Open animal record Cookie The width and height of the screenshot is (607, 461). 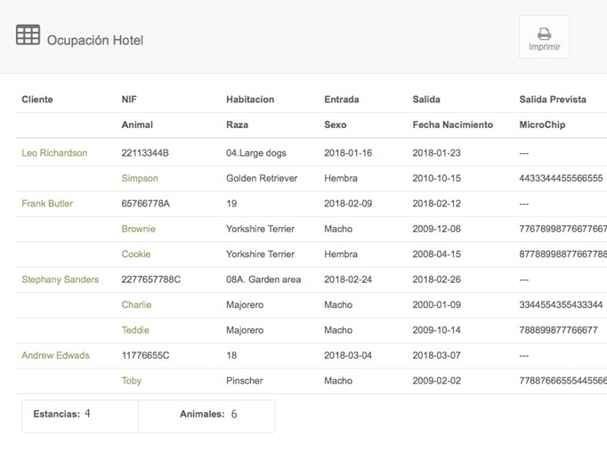(136, 254)
